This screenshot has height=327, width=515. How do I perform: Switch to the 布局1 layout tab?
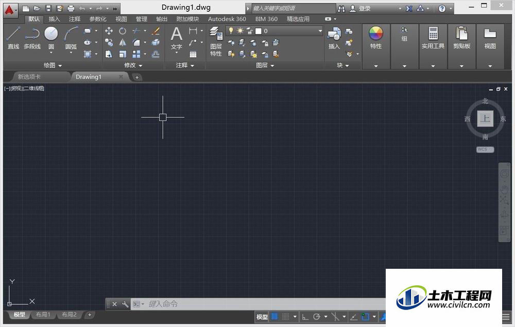[x=43, y=315]
